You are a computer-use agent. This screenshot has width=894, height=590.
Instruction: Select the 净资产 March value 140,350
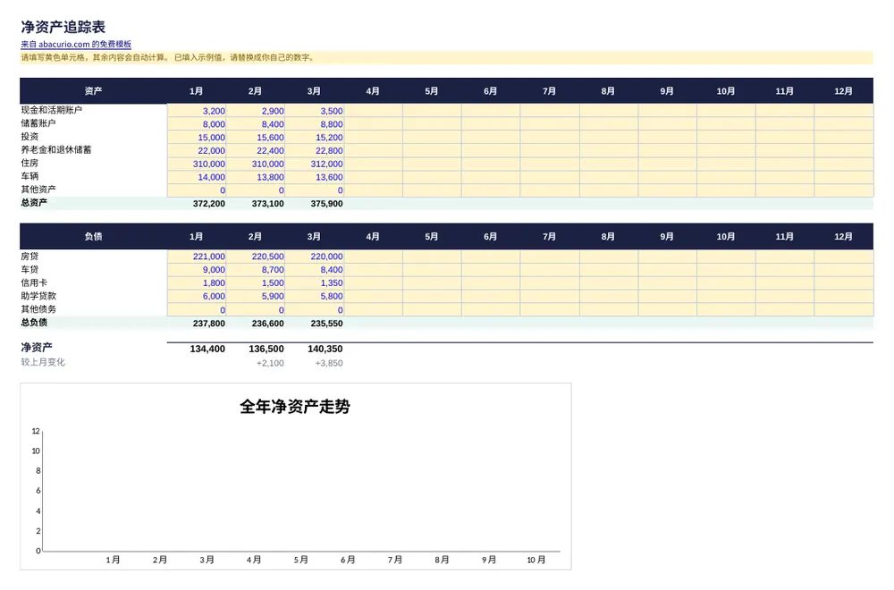(325, 349)
